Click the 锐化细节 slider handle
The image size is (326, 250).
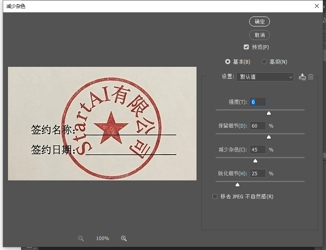click(237, 185)
